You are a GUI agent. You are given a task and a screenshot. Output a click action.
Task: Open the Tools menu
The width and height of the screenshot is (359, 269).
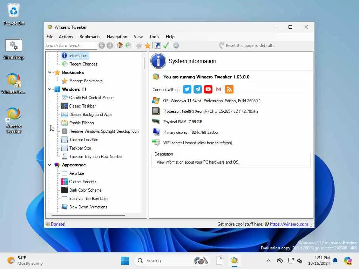[154, 36]
